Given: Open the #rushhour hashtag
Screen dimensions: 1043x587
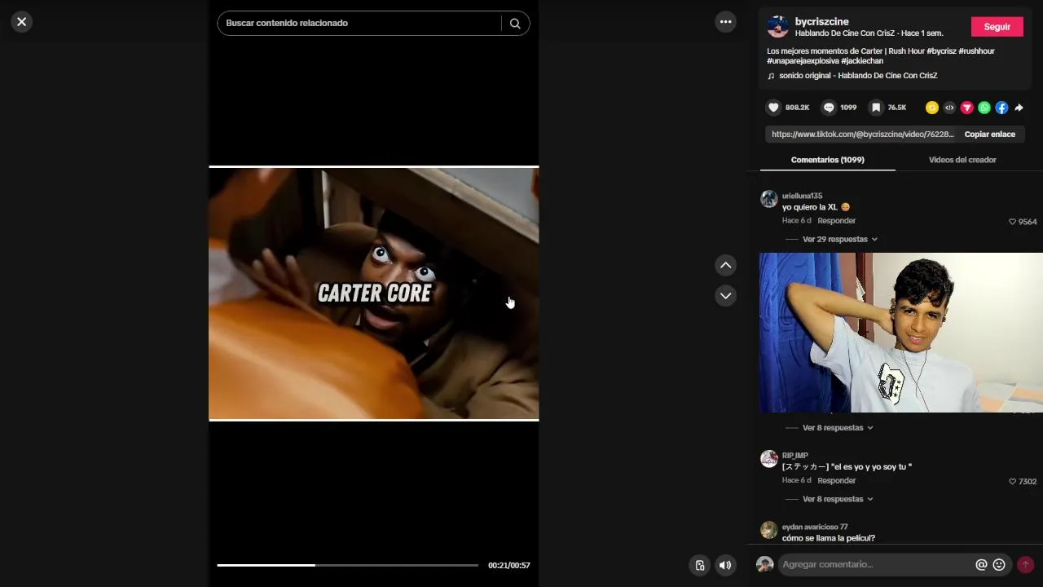Looking at the screenshot, I should pyautogui.click(x=976, y=51).
